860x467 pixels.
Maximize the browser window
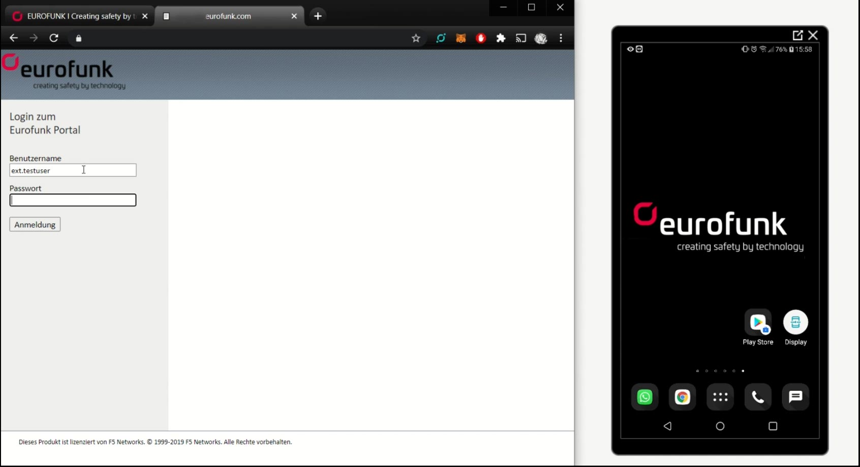pyautogui.click(x=532, y=8)
